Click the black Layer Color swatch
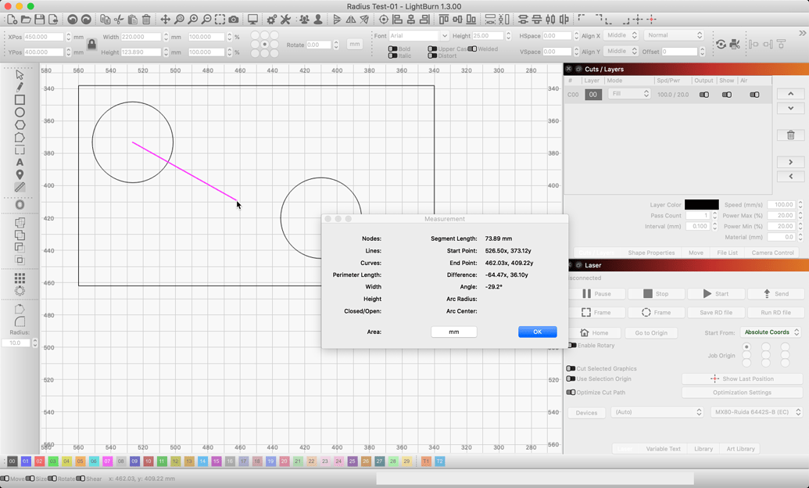Image resolution: width=809 pixels, height=488 pixels. (x=701, y=203)
